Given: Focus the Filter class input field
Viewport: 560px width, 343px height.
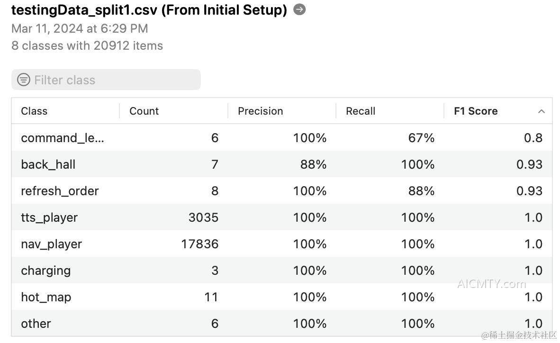Looking at the screenshot, I should pos(106,80).
